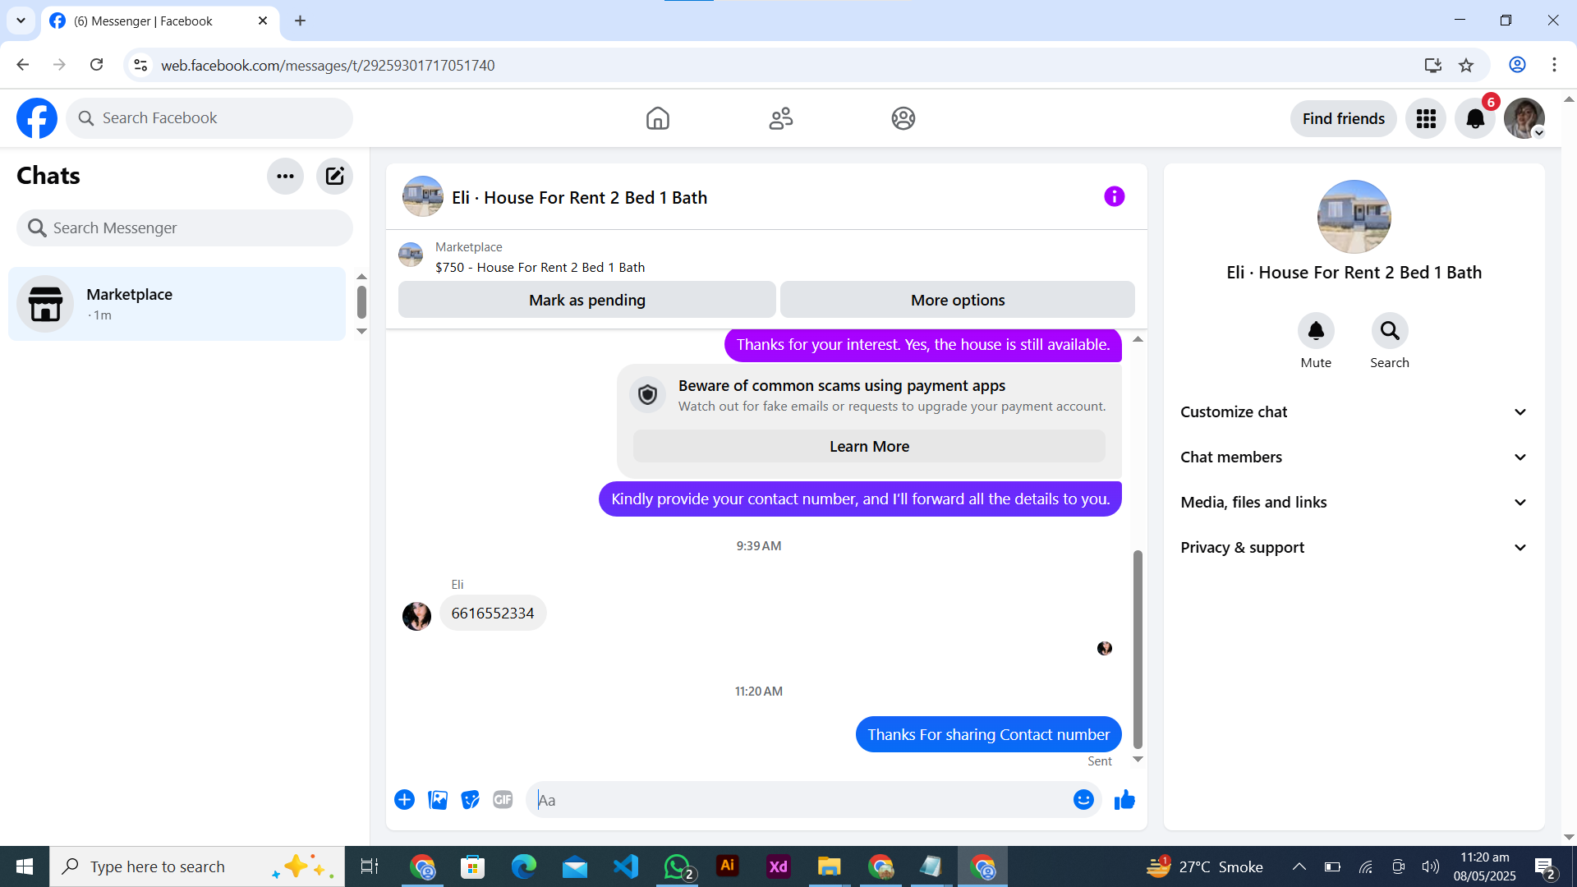The width and height of the screenshot is (1577, 887).
Task: Show hidden system tray icons chevron
Action: (1299, 866)
